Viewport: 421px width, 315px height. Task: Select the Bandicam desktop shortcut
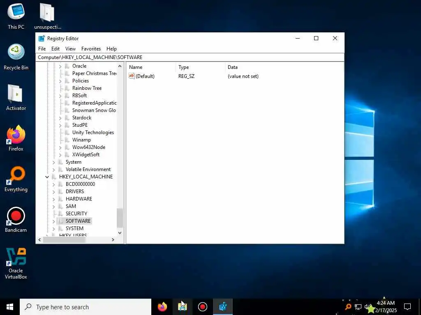(16, 220)
